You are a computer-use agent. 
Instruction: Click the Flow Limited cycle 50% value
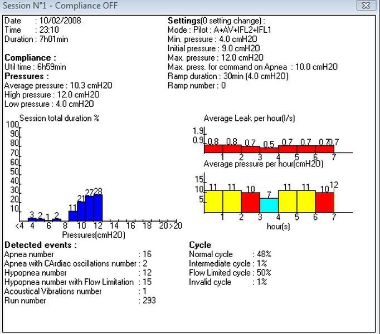[x=262, y=273]
